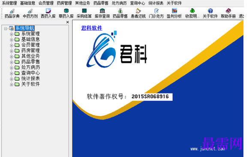This screenshot has width=250, height=157.
Task: Click folder icon next to 处方病历
Action: (17, 67)
